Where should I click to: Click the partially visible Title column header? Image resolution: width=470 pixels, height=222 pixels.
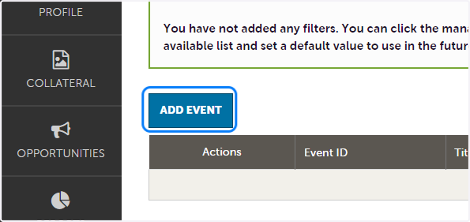[458, 152]
